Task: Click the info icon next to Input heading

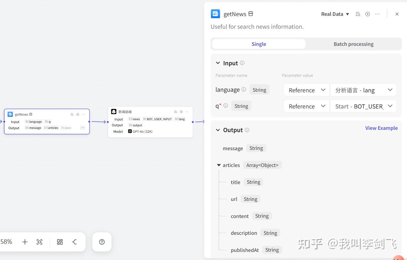Action: point(242,63)
